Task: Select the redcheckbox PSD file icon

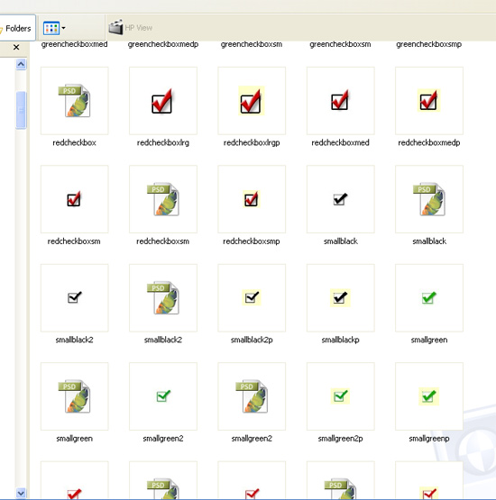Action: tap(74, 101)
